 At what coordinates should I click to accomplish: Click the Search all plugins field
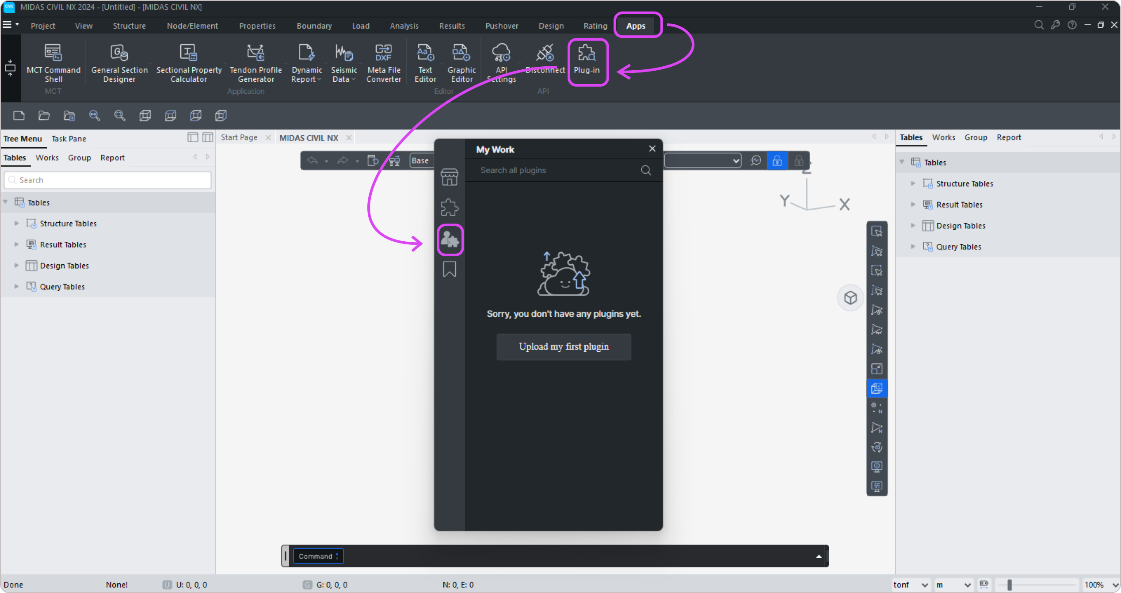[x=557, y=171]
